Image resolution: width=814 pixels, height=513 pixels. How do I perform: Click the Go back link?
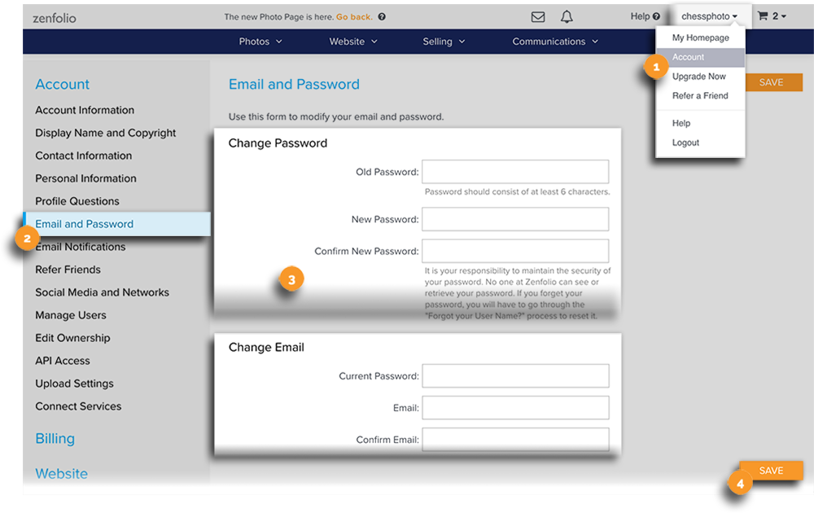point(354,17)
